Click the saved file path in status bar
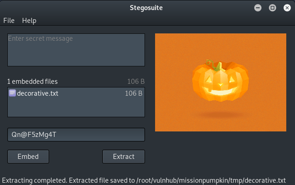 click(211, 180)
